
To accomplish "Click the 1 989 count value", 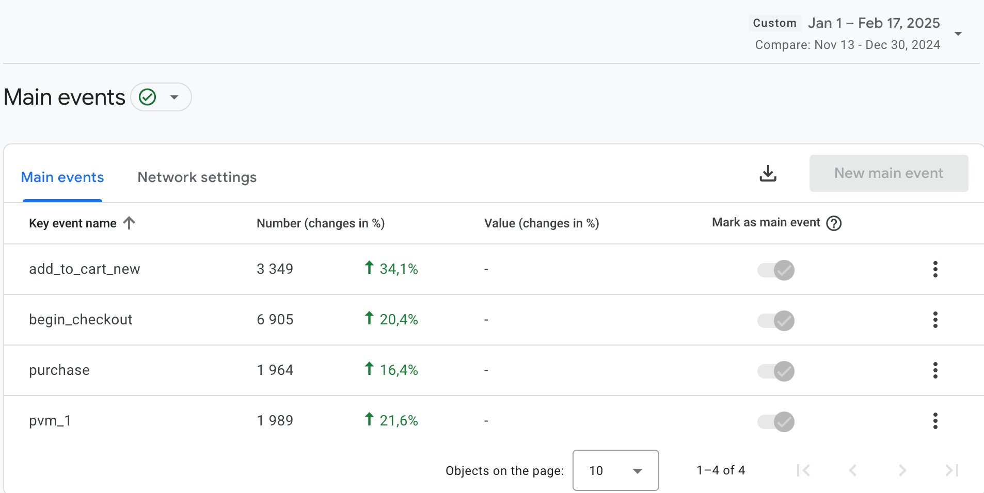I will (275, 421).
